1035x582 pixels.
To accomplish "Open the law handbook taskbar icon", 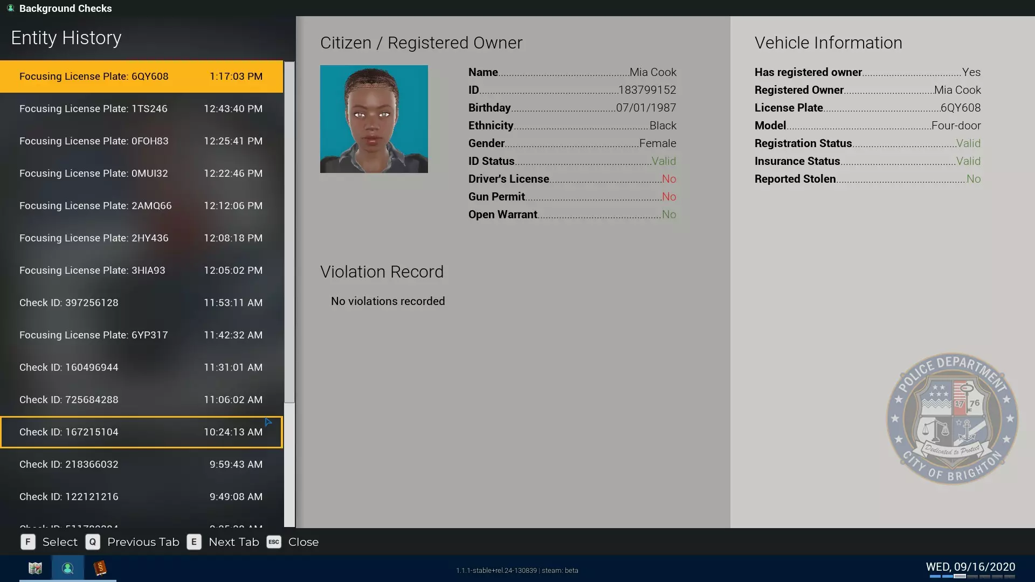I will pos(100,568).
